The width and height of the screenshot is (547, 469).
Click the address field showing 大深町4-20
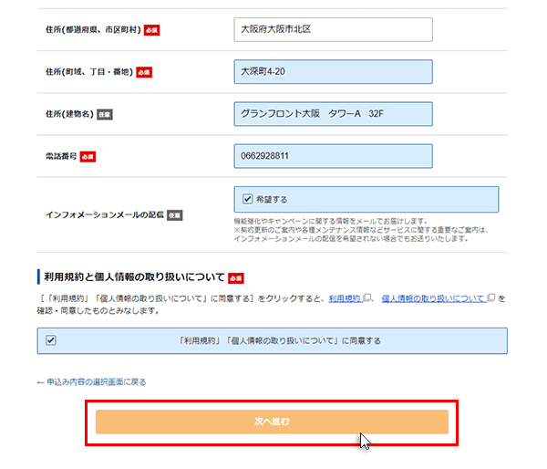(332, 72)
